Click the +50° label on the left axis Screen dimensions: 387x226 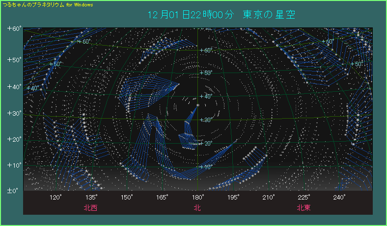[x=13, y=60]
